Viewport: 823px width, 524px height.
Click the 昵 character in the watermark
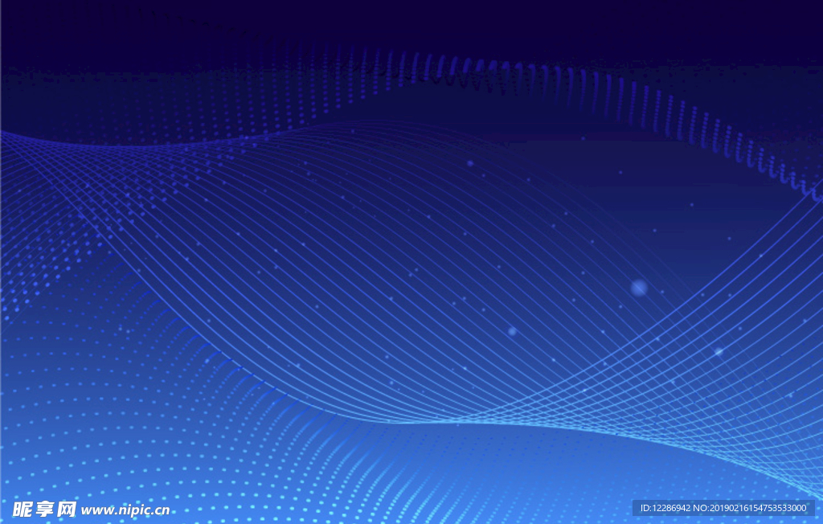(23, 510)
